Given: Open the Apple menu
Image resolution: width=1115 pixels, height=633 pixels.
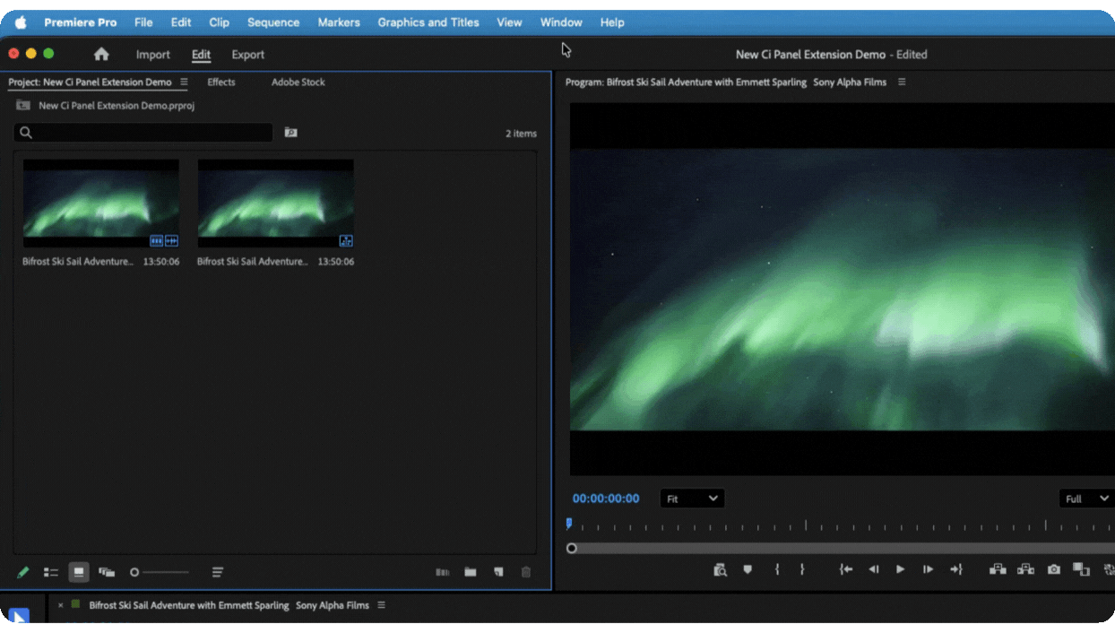Looking at the screenshot, I should [21, 22].
